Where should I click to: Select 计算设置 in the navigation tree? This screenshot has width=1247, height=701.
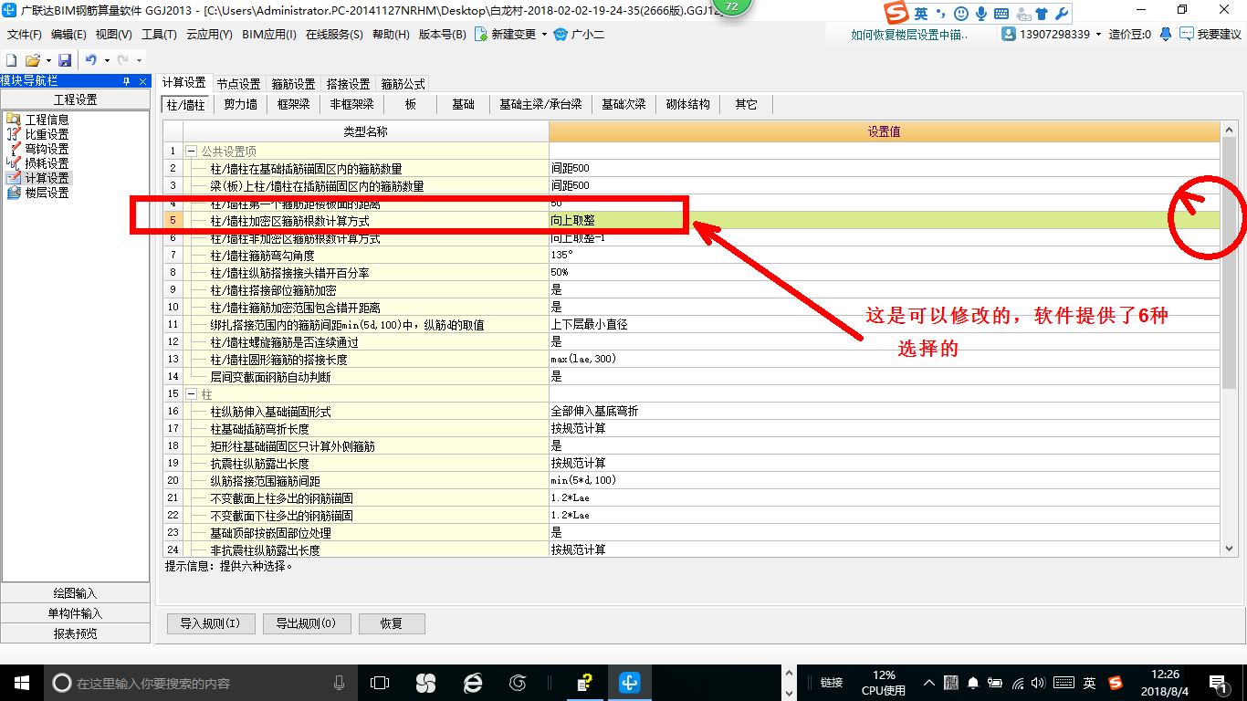tap(47, 178)
